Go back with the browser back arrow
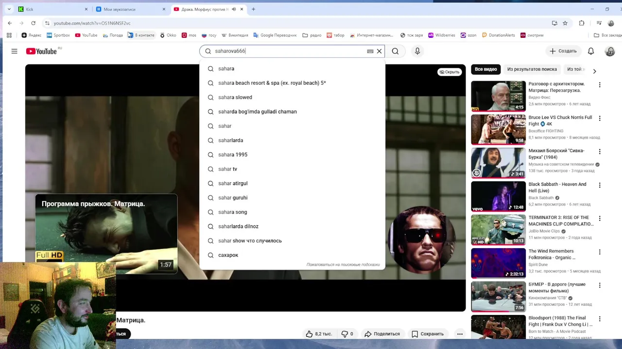The width and height of the screenshot is (622, 349). point(10,23)
